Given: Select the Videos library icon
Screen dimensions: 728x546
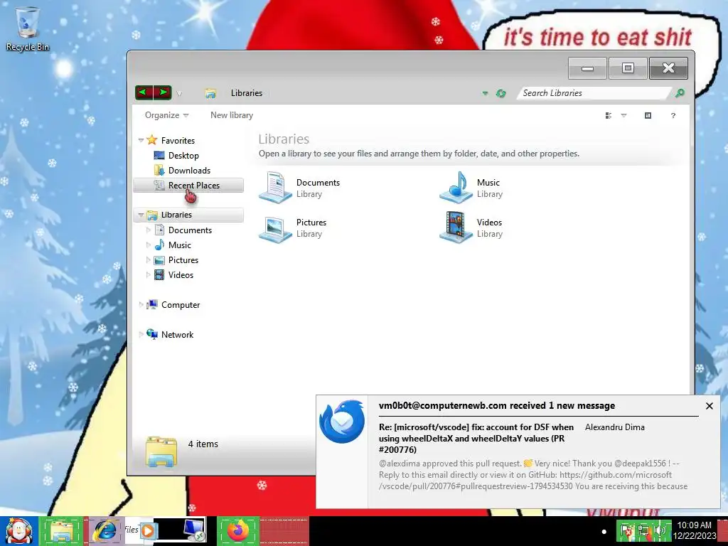Looking at the screenshot, I should tap(456, 227).
